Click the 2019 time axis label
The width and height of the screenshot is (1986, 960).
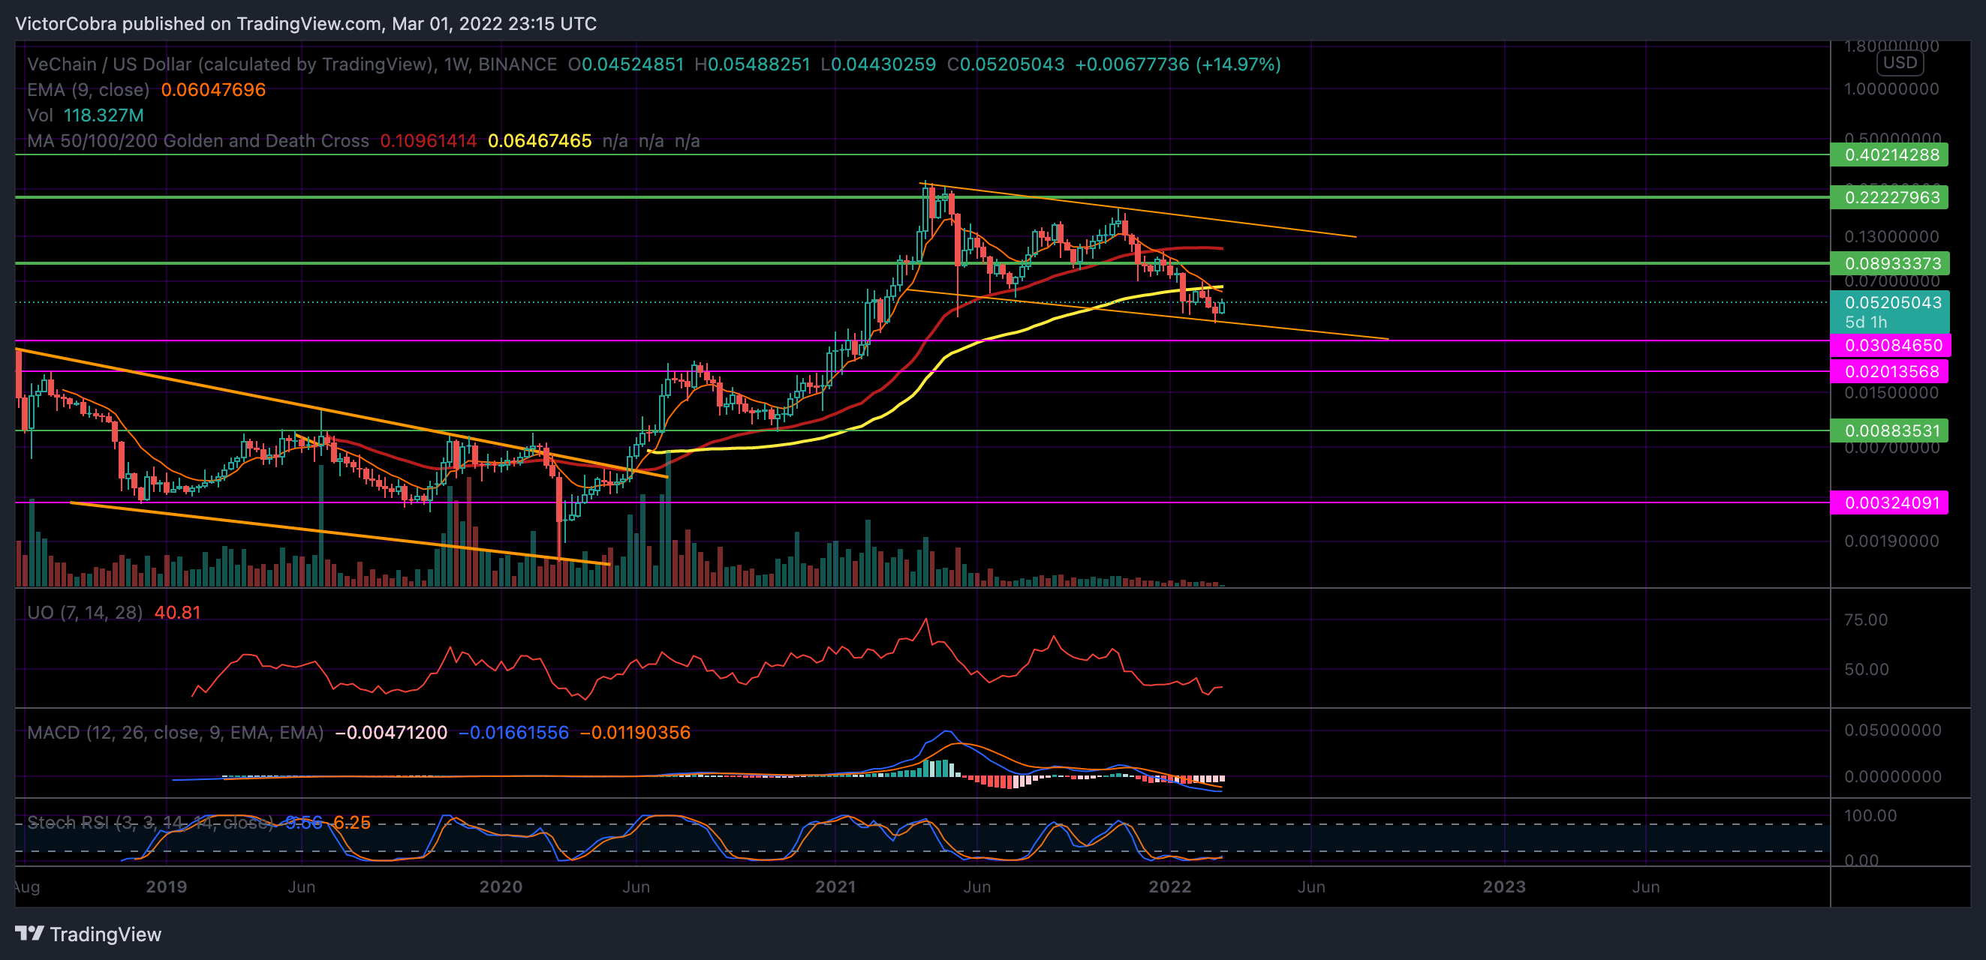tap(167, 886)
